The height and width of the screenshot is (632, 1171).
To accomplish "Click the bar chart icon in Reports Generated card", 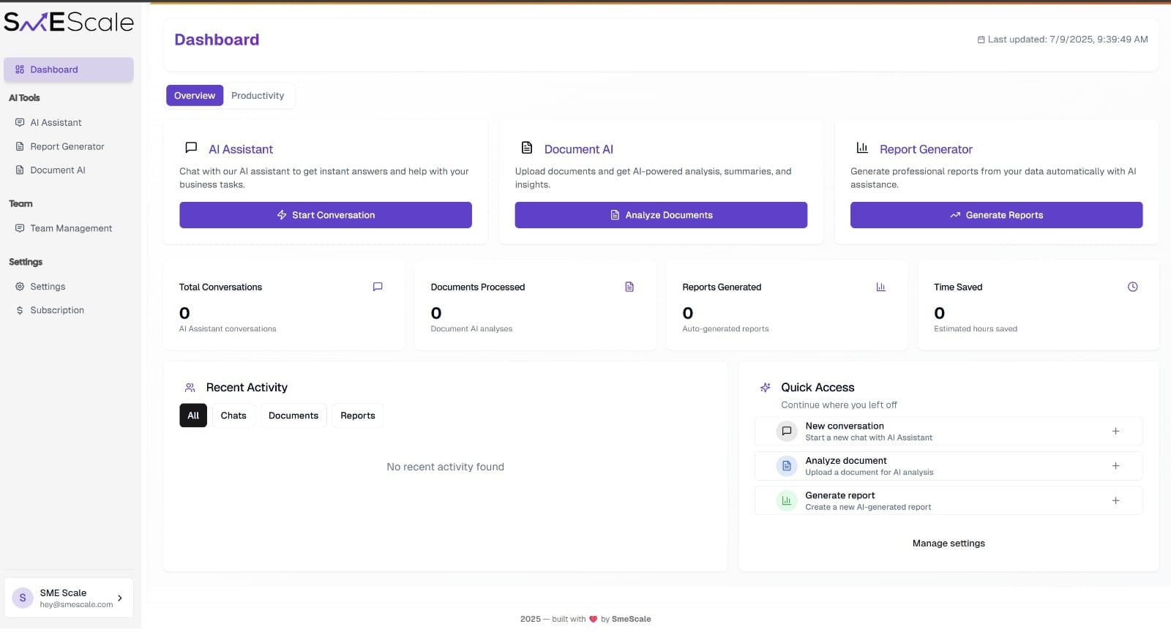I will tap(880, 287).
